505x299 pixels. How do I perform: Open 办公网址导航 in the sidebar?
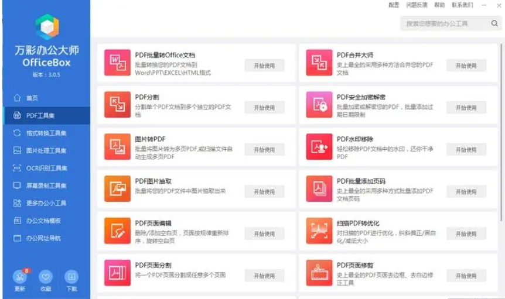point(47,238)
